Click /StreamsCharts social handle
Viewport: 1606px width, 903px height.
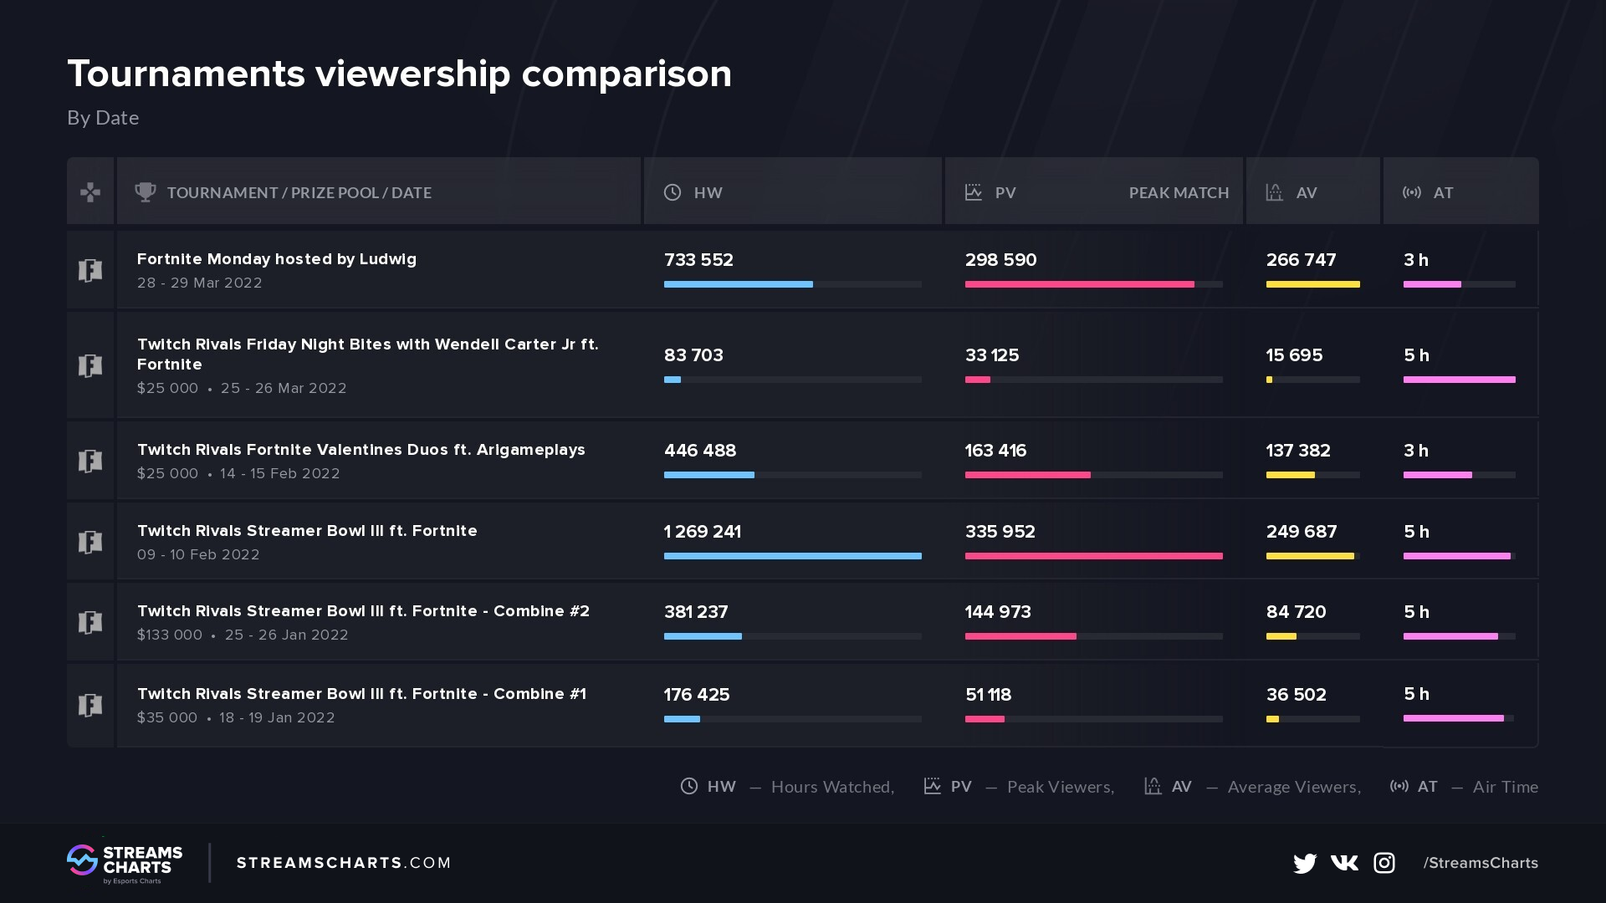click(x=1481, y=863)
